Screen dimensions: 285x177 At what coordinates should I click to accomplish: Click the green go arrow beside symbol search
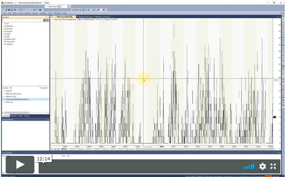44,20
